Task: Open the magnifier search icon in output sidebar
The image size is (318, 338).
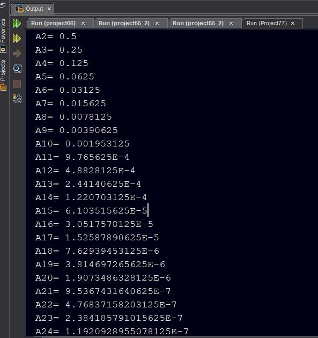Action: (17, 69)
